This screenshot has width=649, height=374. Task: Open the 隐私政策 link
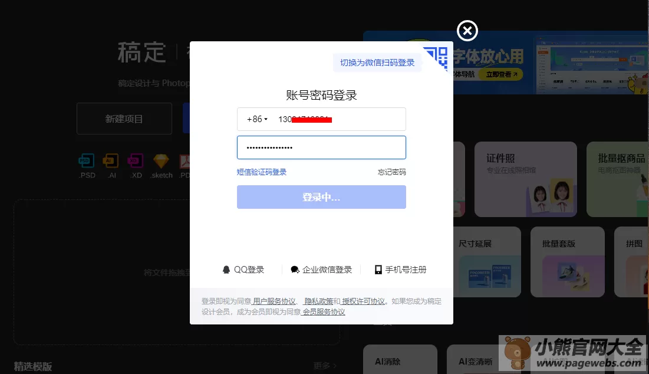coord(319,301)
